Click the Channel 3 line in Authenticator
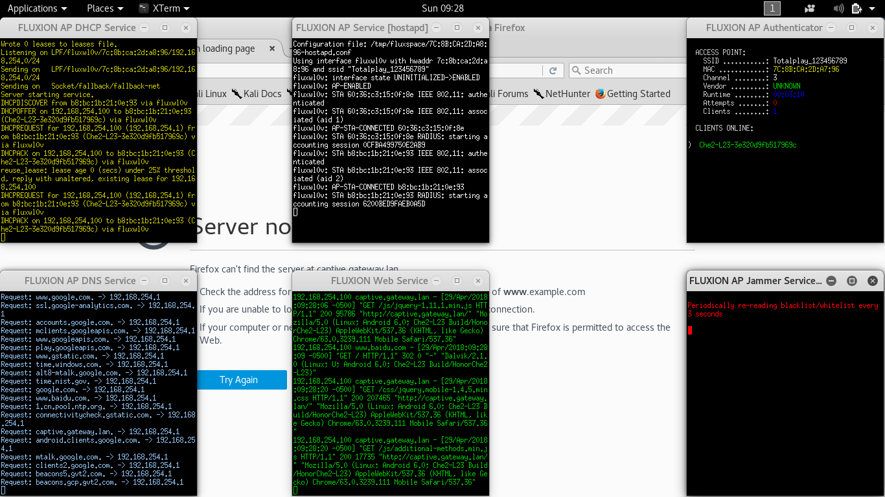 (x=740, y=78)
